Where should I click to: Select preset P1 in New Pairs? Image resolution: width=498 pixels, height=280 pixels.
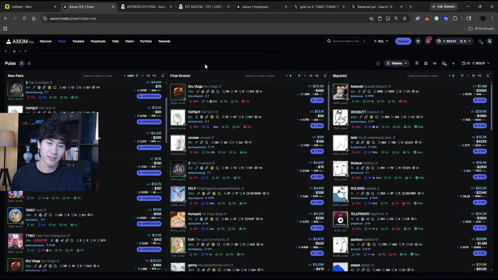click(x=143, y=76)
